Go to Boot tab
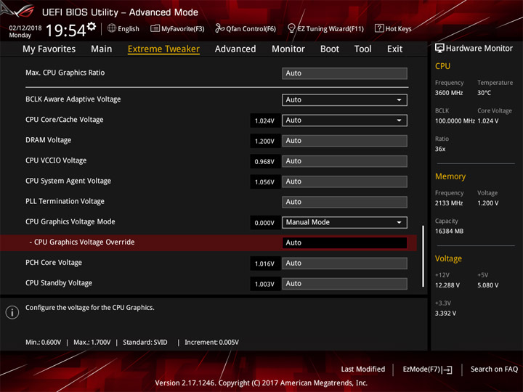The width and height of the screenshot is (523, 392). click(330, 49)
